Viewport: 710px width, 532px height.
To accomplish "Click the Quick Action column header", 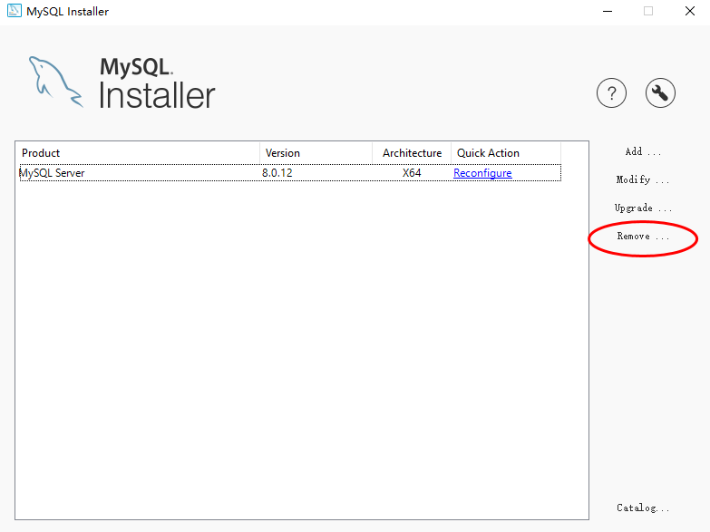I will click(x=506, y=153).
